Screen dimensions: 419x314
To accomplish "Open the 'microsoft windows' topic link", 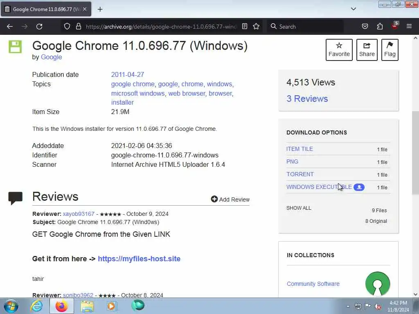I will [138, 94].
